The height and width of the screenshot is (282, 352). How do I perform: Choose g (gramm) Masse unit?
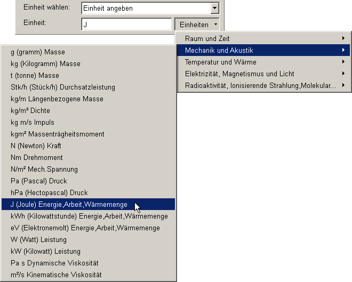(x=88, y=52)
